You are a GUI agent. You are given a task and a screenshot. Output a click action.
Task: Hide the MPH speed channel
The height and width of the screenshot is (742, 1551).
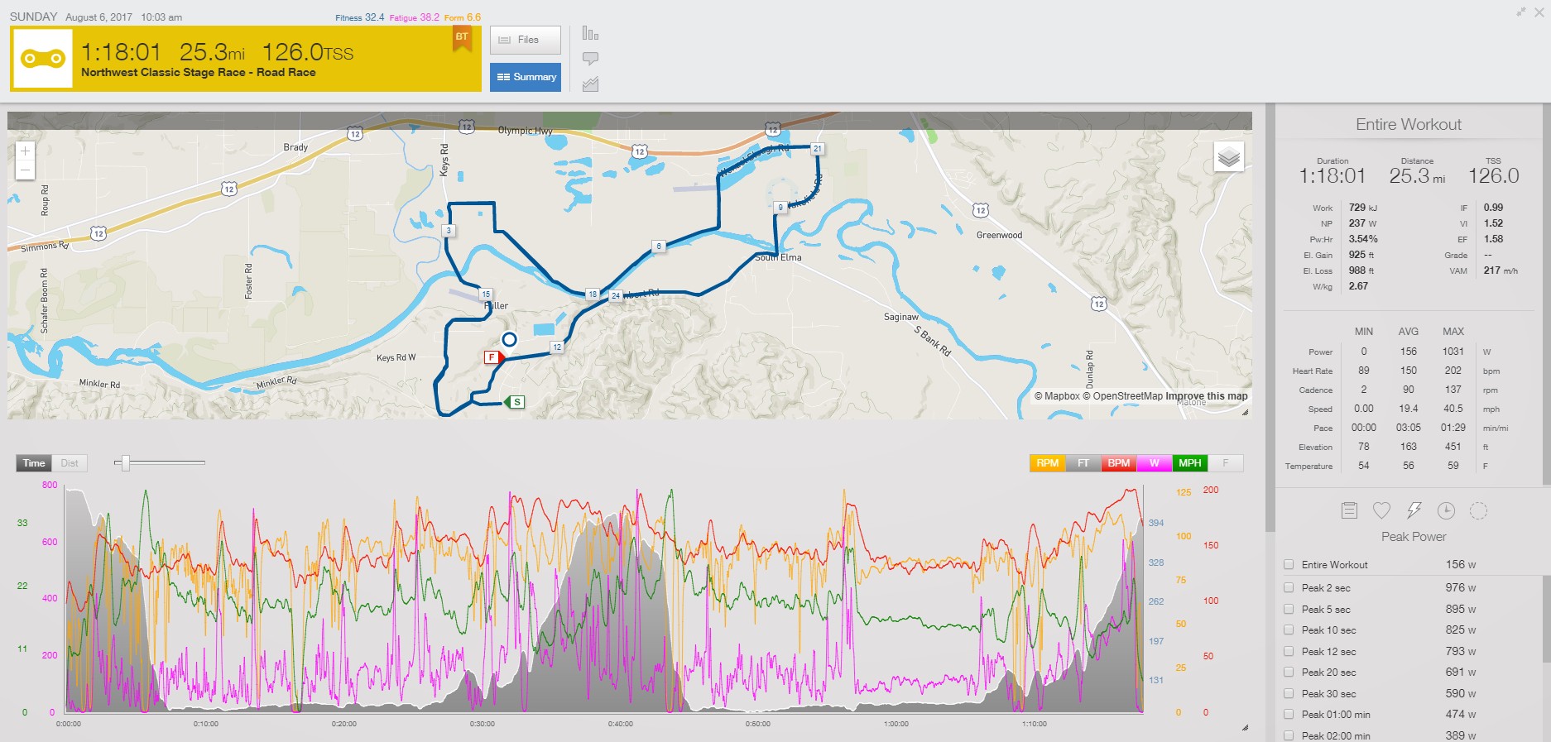[1189, 463]
